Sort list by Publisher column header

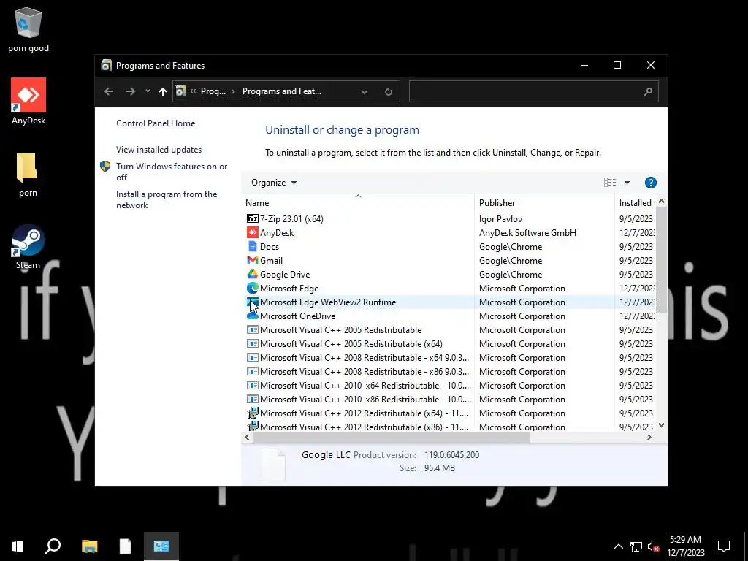(x=544, y=203)
